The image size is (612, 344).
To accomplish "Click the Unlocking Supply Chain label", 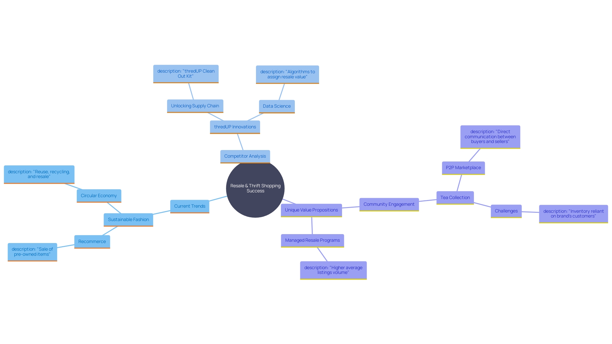I will (x=195, y=105).
